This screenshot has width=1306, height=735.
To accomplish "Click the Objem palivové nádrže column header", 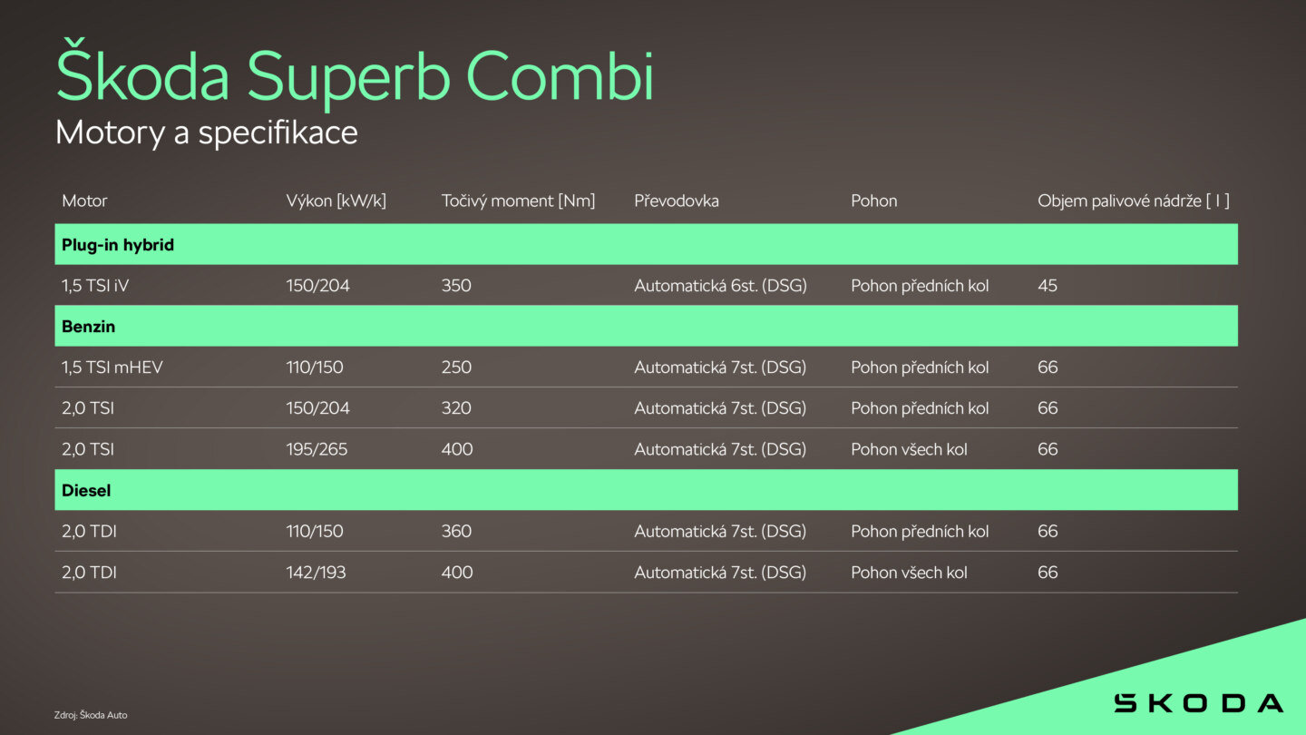I will 1134,201.
